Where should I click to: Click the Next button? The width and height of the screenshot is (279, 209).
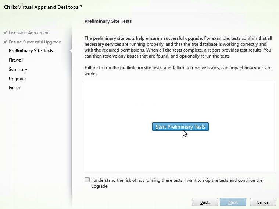(x=233, y=202)
